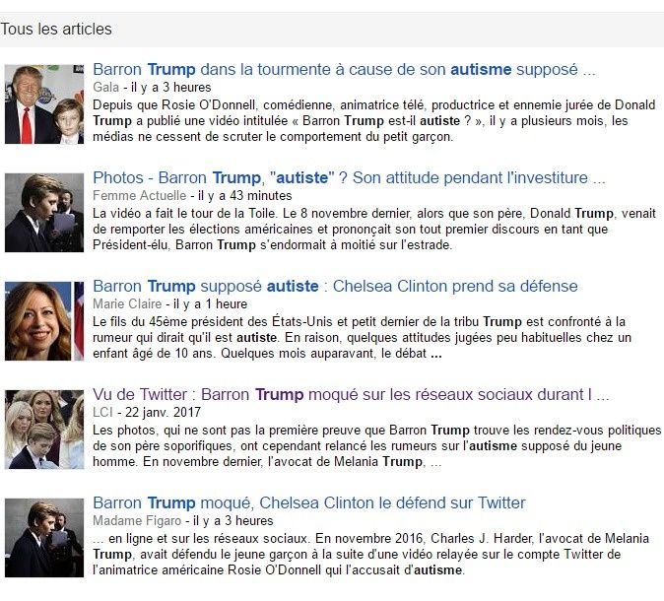Click the Gala source name
Viewport: 664px width, 601px height.
pyautogui.click(x=105, y=88)
